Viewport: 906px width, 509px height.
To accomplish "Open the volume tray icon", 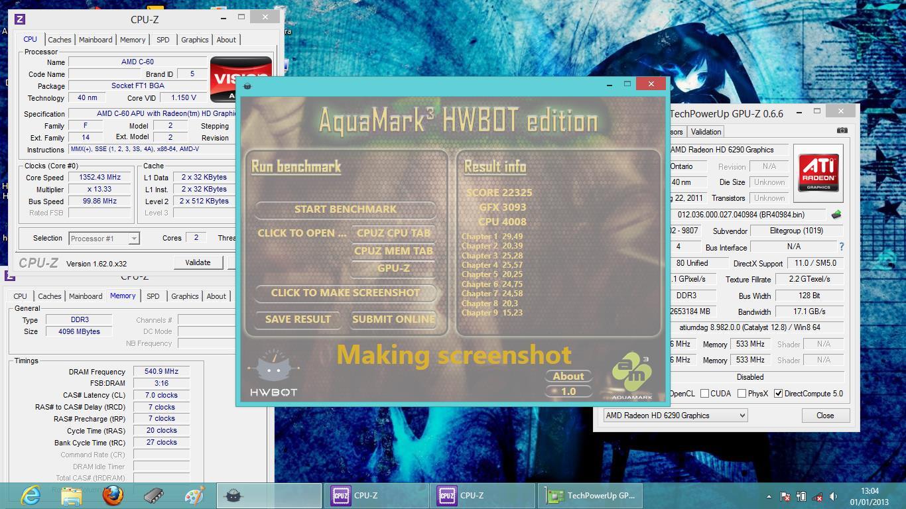I will [834, 496].
